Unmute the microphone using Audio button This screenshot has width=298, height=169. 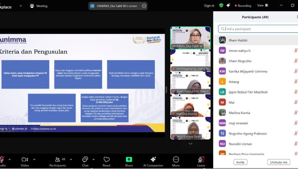click(2, 160)
